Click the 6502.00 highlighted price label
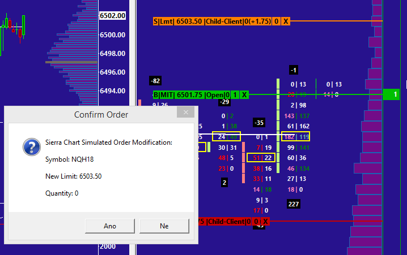 (113, 16)
